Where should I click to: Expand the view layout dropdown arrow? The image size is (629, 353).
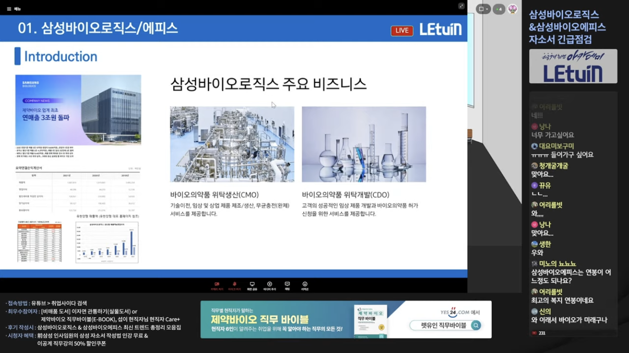487,9
